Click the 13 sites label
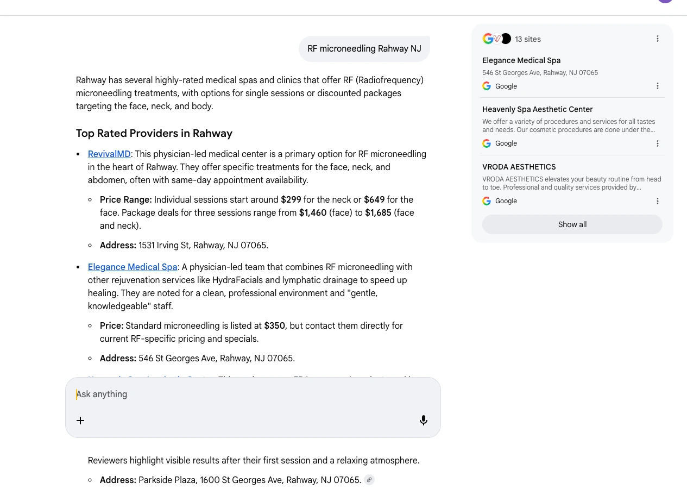Viewport: 687px width, 489px height. pos(528,39)
